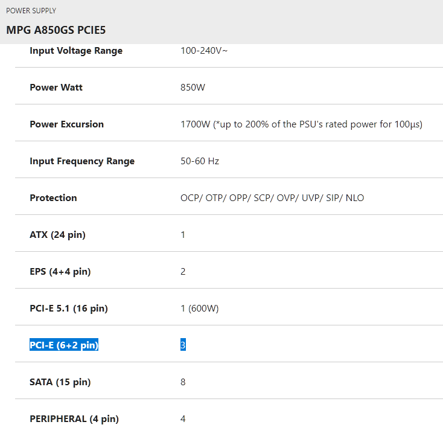
Task: Select the 100-240V~ voltage value
Action: (x=204, y=51)
